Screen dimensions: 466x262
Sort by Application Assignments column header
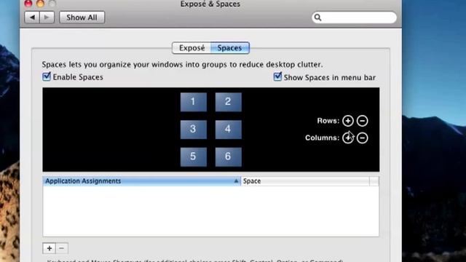tap(142, 181)
